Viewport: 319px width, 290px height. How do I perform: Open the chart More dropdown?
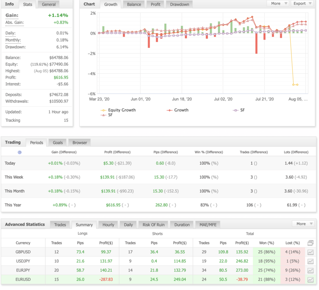278,3
